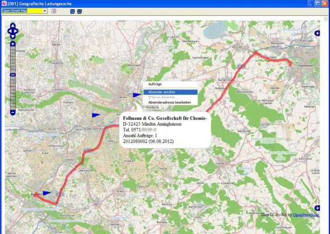Open the OpenStreetMap attribution link
The image size is (330, 234).
pyautogui.click(x=306, y=215)
